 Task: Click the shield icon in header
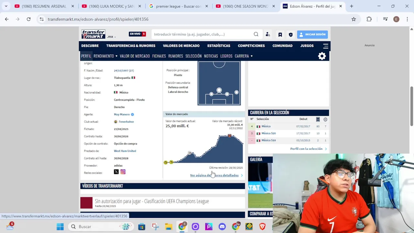coord(290,34)
